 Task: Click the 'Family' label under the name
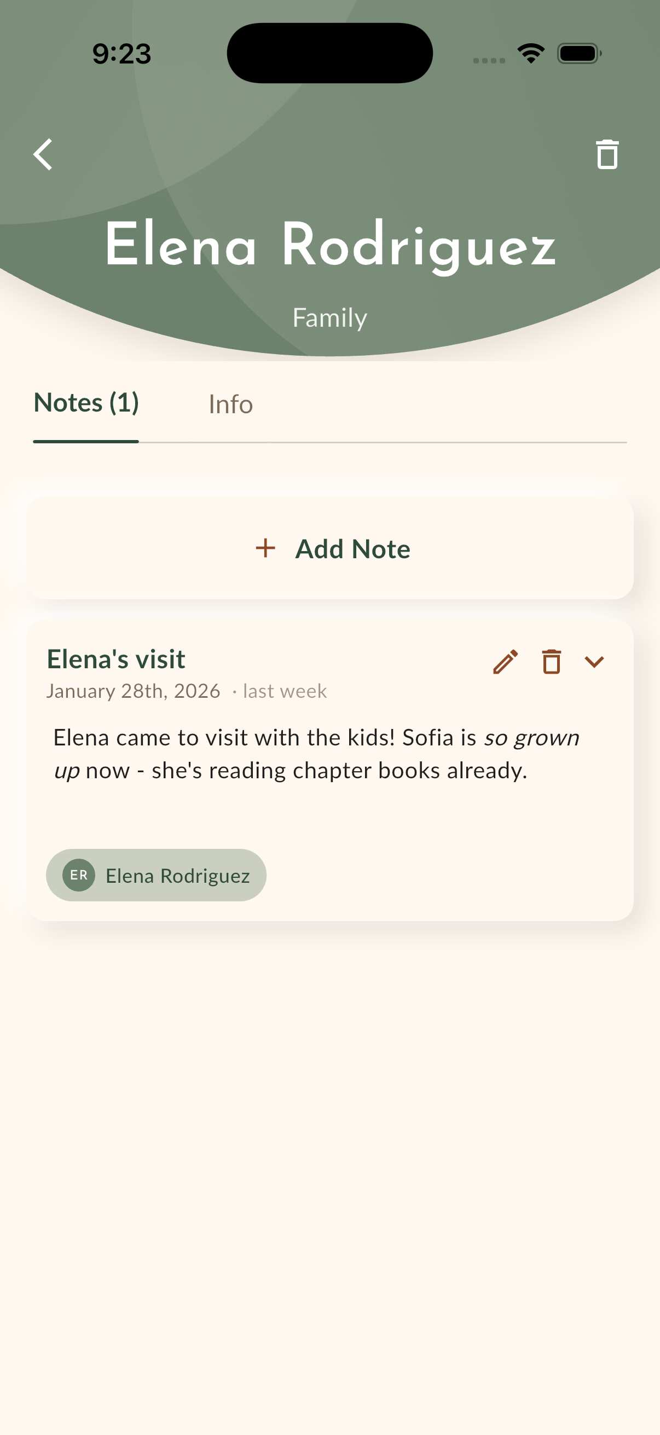(329, 317)
